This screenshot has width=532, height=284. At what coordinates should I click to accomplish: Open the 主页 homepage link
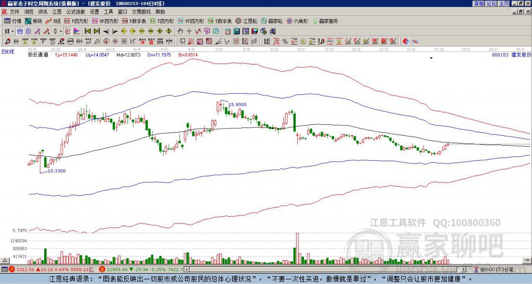point(504,3)
